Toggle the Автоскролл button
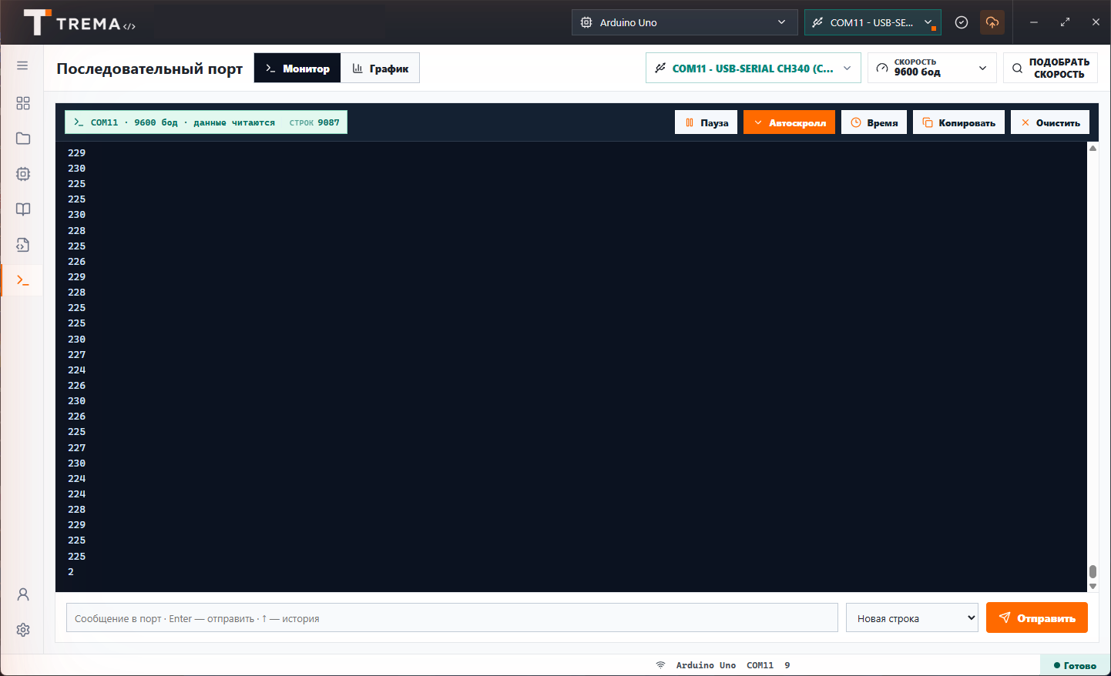This screenshot has height=676, width=1111. pyautogui.click(x=789, y=122)
